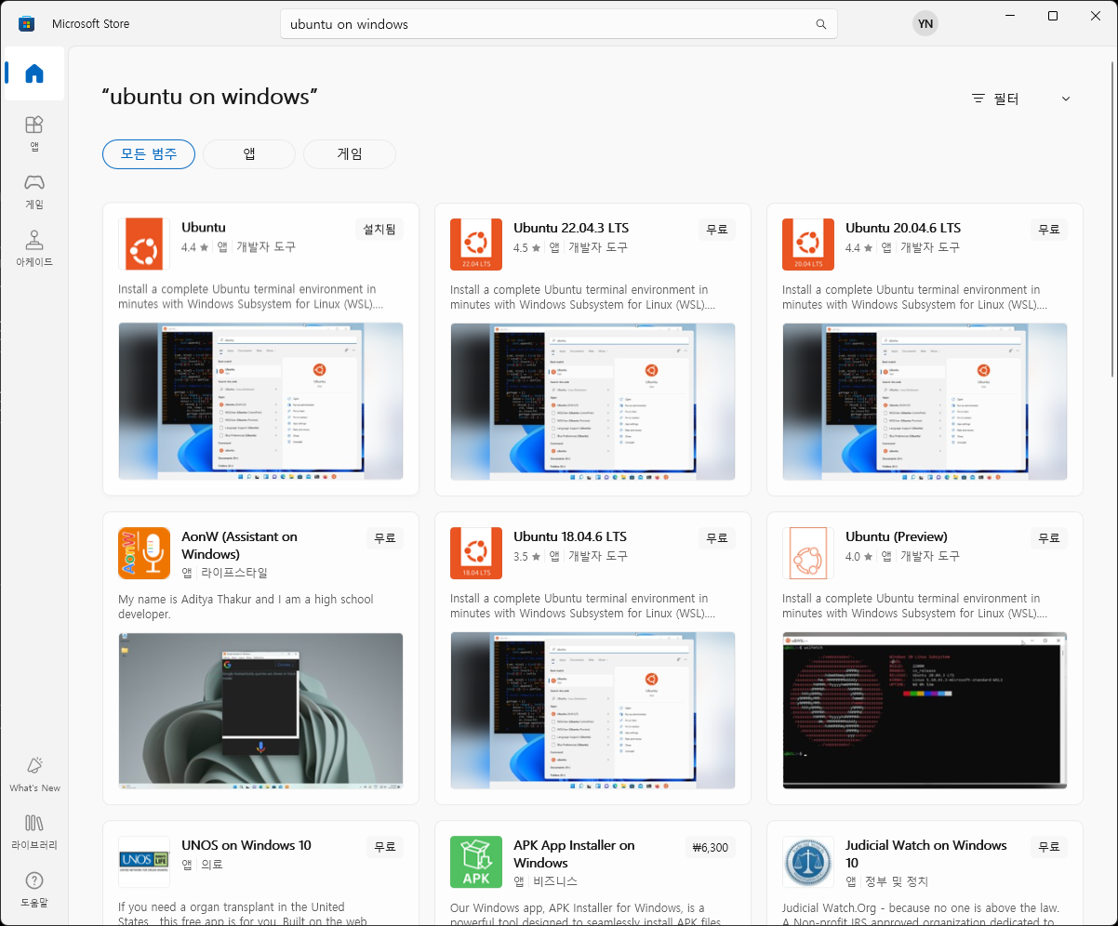Open 'AonW (Assistant on Windows)' title
The image size is (1118, 926).
240,545
